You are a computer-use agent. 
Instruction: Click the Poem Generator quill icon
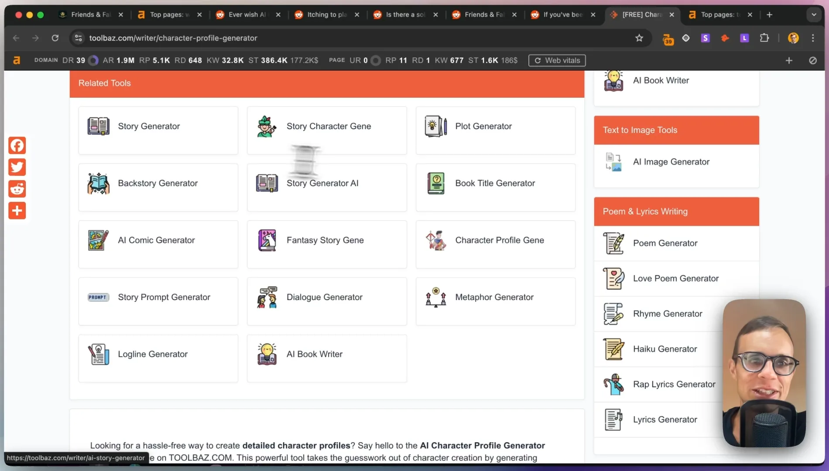coord(613,243)
